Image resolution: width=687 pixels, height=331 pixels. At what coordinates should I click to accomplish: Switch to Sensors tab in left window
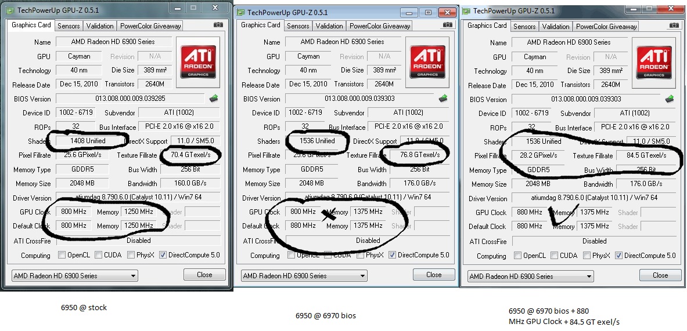69,26
